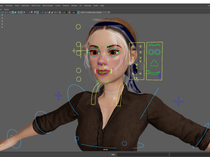Select the green chin curve control
This screenshot has width=210, height=157.
(x=103, y=82)
